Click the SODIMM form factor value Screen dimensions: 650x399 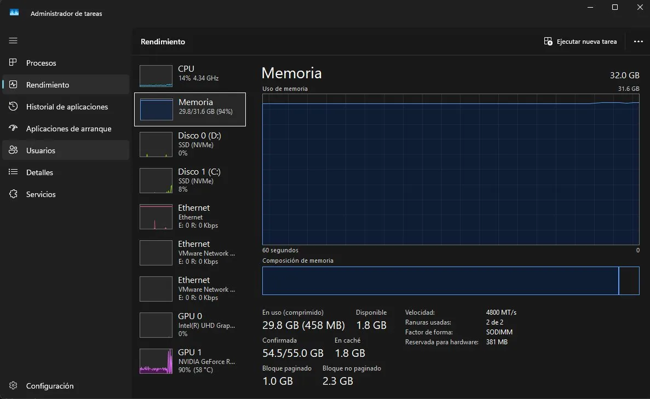point(499,332)
